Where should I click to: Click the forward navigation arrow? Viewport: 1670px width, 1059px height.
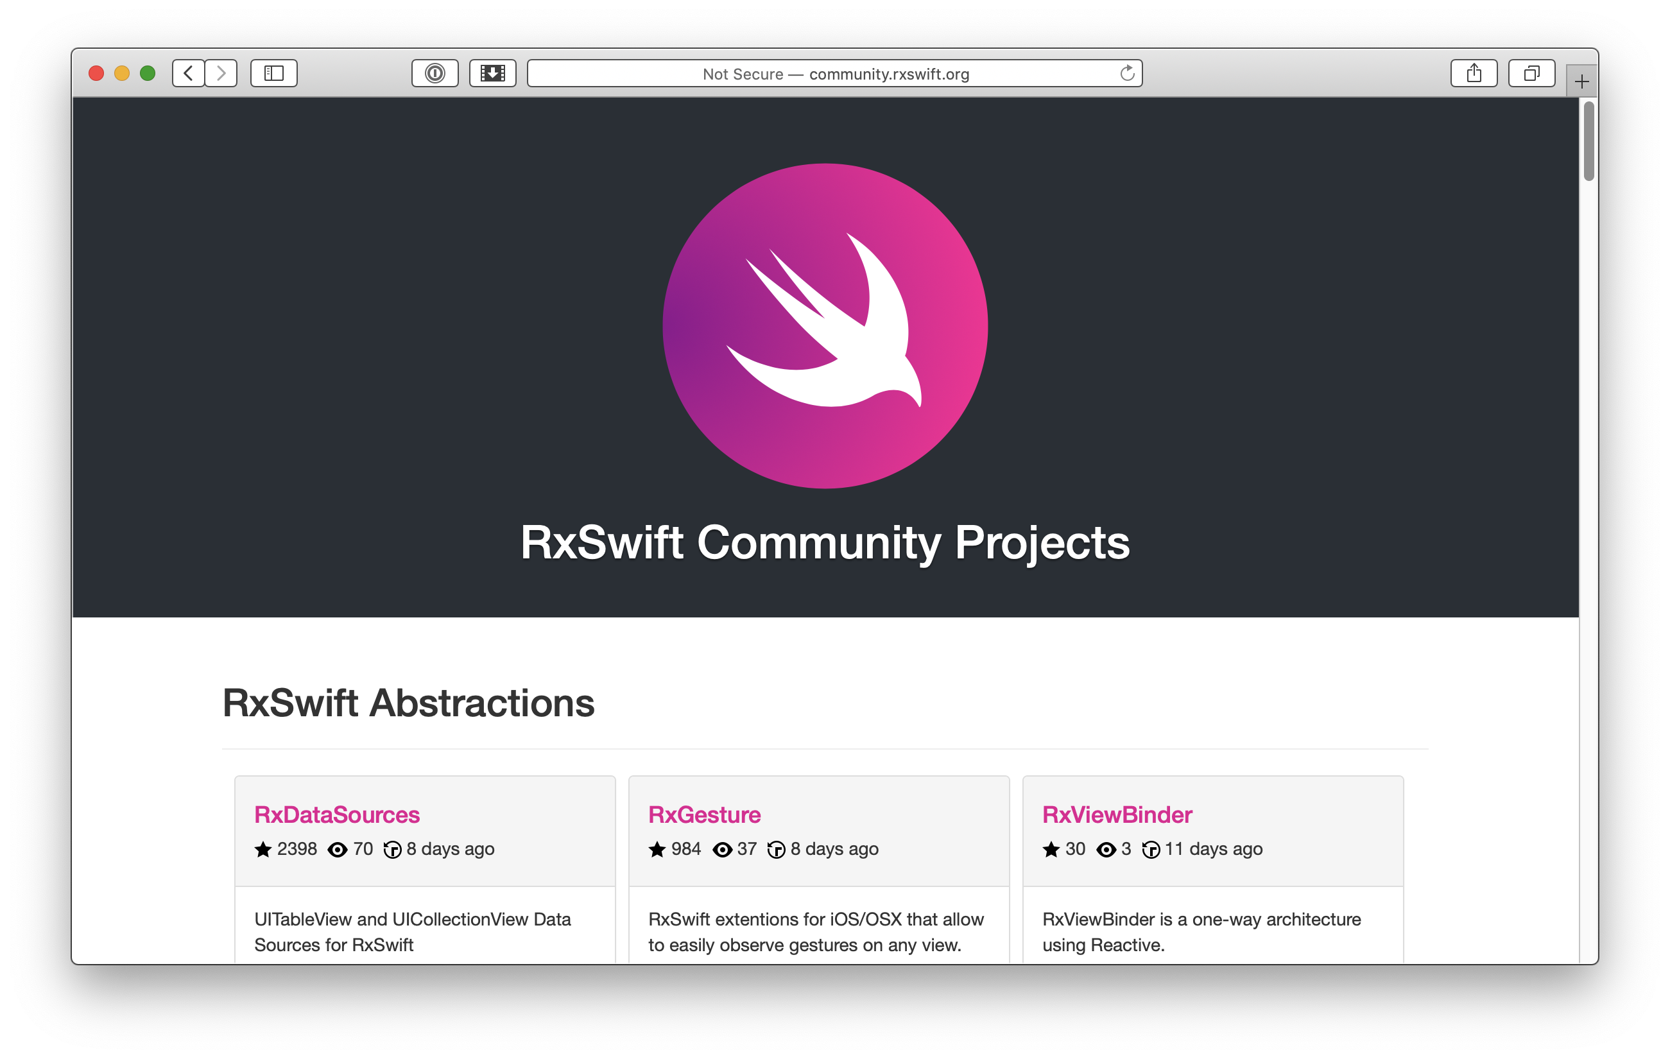pos(221,73)
